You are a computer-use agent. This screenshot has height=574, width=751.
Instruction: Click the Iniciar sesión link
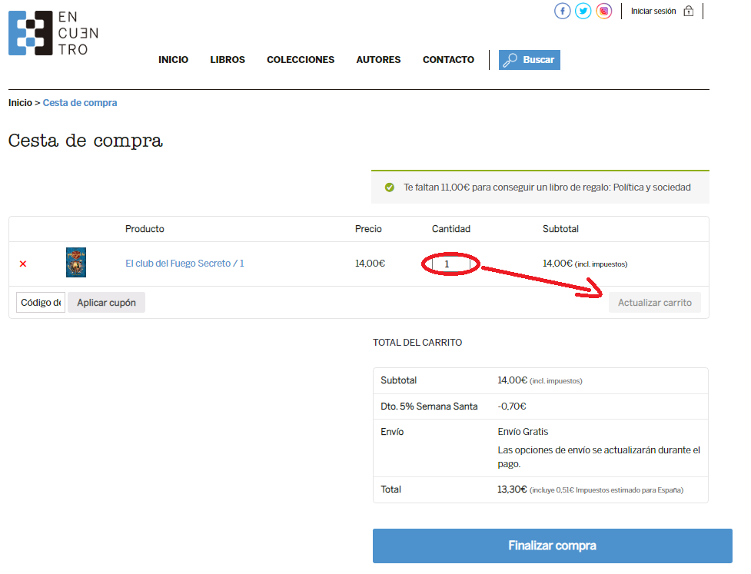coord(653,11)
